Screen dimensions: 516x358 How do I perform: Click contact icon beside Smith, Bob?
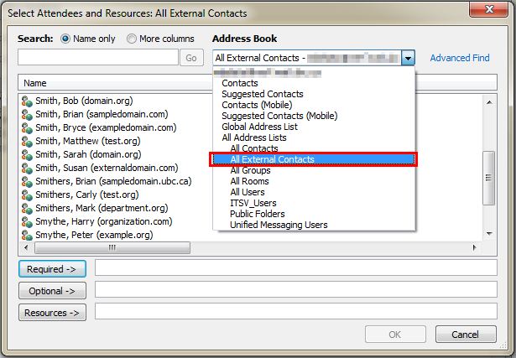(27, 101)
